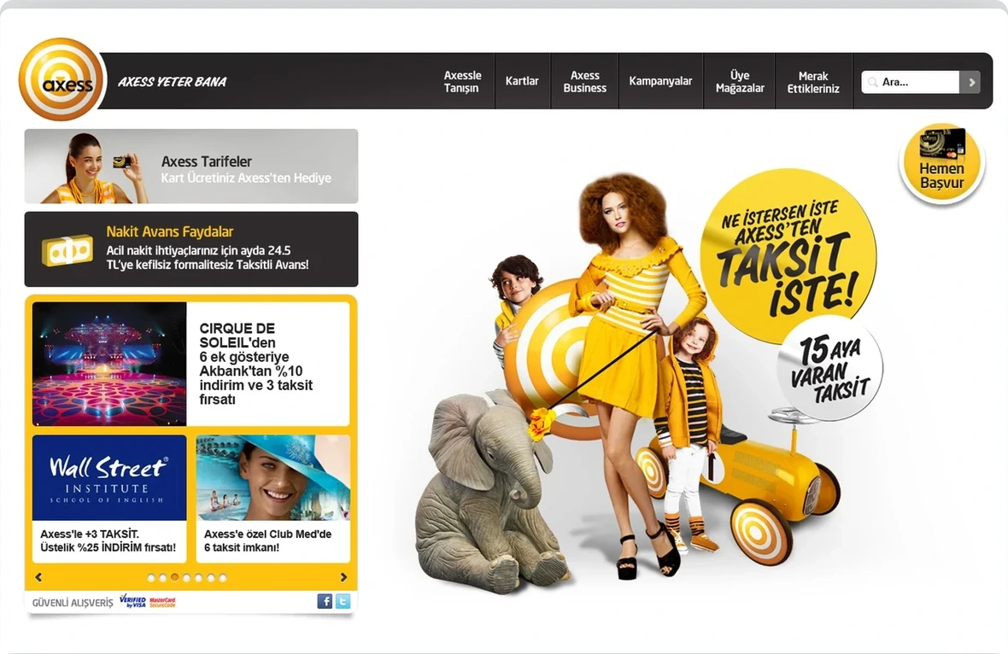The height and width of the screenshot is (654, 1008).
Task: Click the MasterCard SecureCode logo
Action: 162,602
